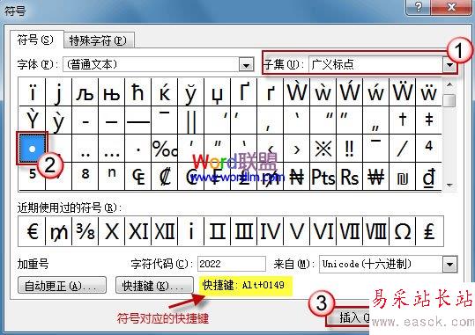This screenshot has width=475, height=335.
Task: Pick the recently used ⅜ fraction
Action: pos(85,231)
